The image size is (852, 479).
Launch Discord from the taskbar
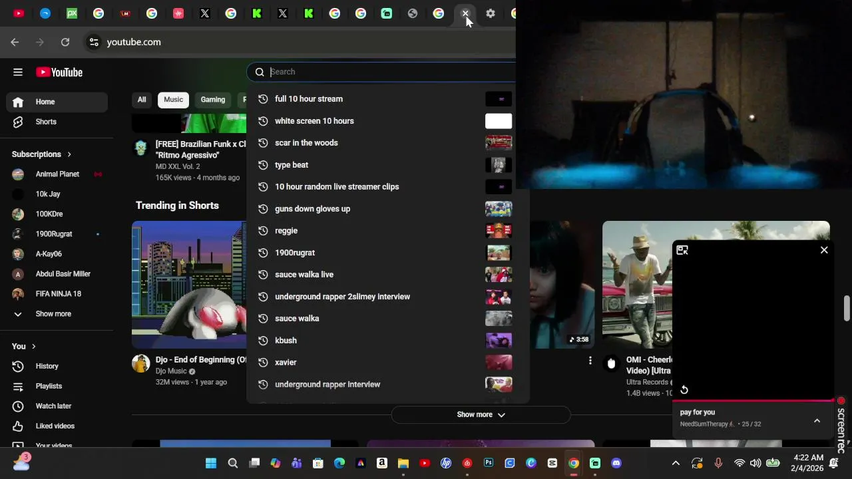[616, 463]
